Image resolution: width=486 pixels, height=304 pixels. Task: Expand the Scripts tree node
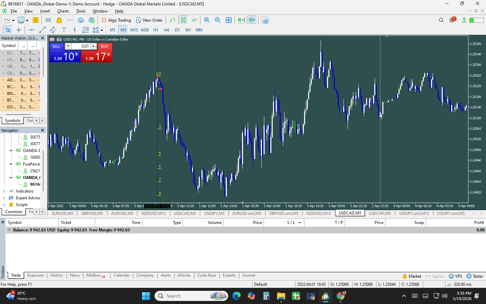pyautogui.click(x=4, y=205)
